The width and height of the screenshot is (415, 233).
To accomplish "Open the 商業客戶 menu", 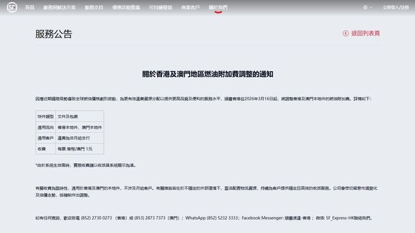I will (x=191, y=7).
